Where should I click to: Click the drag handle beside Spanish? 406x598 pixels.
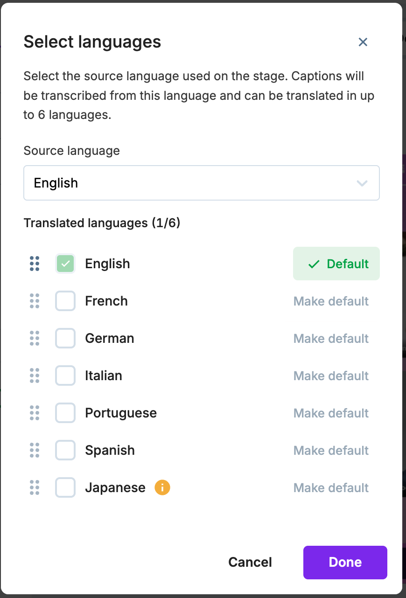[x=35, y=450]
